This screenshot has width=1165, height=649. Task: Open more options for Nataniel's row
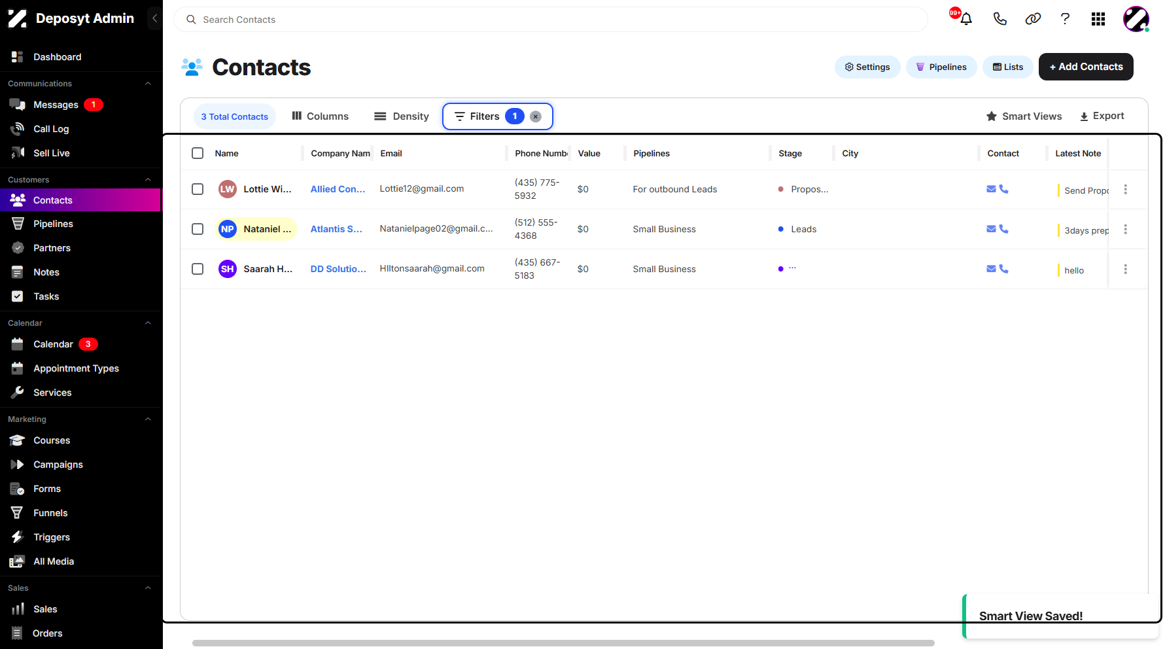[1126, 229]
